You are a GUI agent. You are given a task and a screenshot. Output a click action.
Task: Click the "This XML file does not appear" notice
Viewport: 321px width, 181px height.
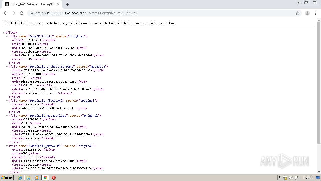coord(89,23)
